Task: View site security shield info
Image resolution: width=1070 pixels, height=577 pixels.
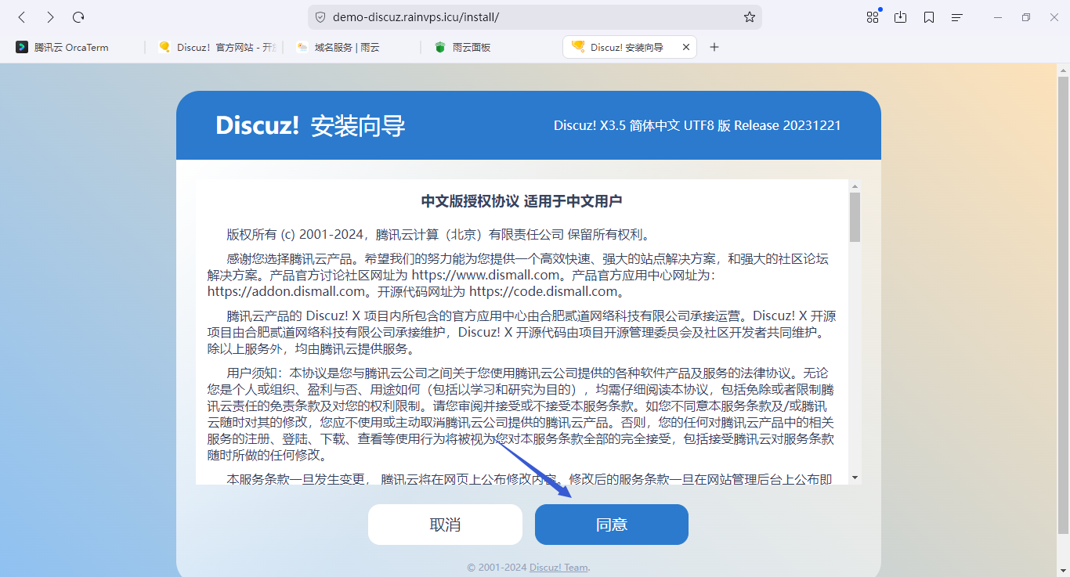Action: coord(320,17)
